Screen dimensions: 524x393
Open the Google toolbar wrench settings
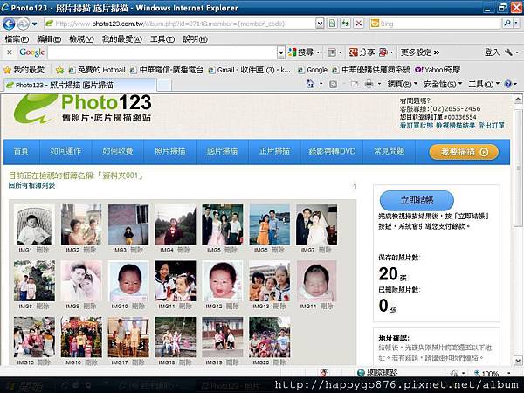509,52
